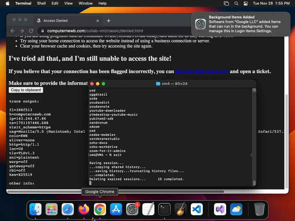Open the purple Visual Studio dock icon
The width and height of the screenshot is (295, 221).
tap(220, 209)
